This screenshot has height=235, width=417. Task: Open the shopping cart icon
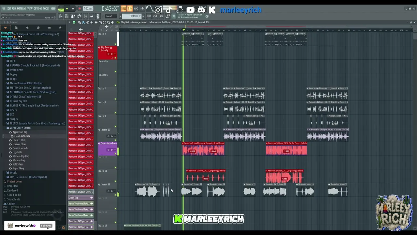tap(174, 16)
